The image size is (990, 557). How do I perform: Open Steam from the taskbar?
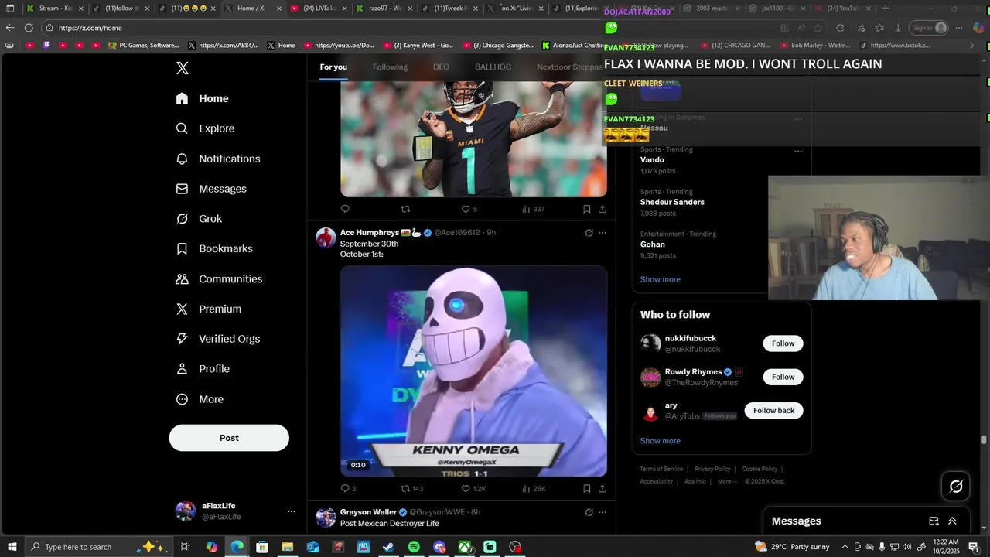(x=388, y=547)
